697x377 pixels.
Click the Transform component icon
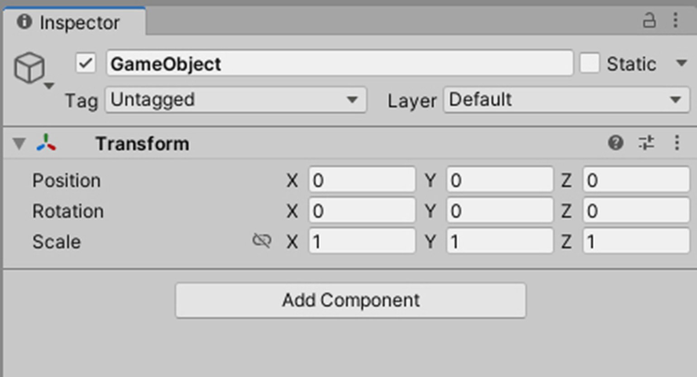46,143
